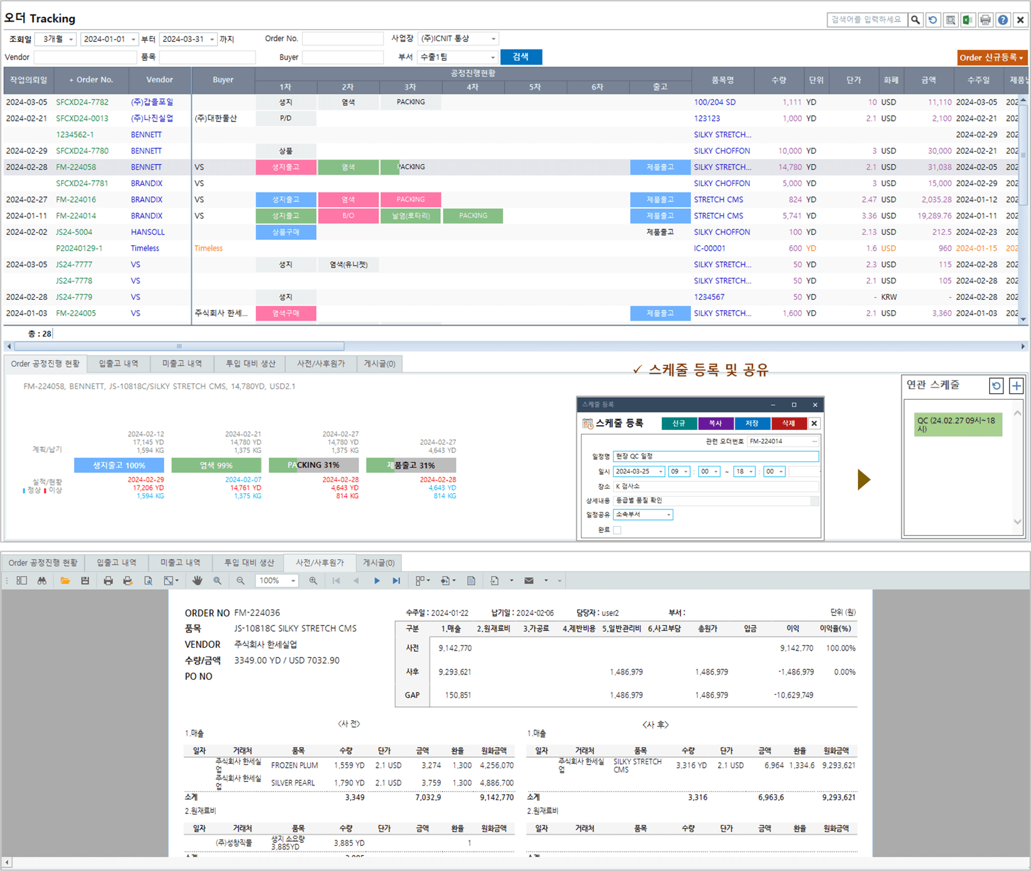Click the Excel export icon
Image resolution: width=1031 pixels, height=871 pixels.
pos(968,20)
